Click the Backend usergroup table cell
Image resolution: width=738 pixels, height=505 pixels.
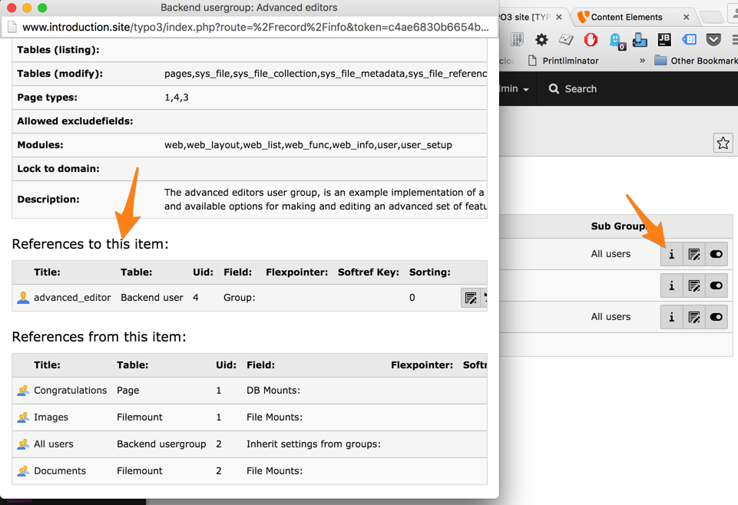tap(161, 444)
